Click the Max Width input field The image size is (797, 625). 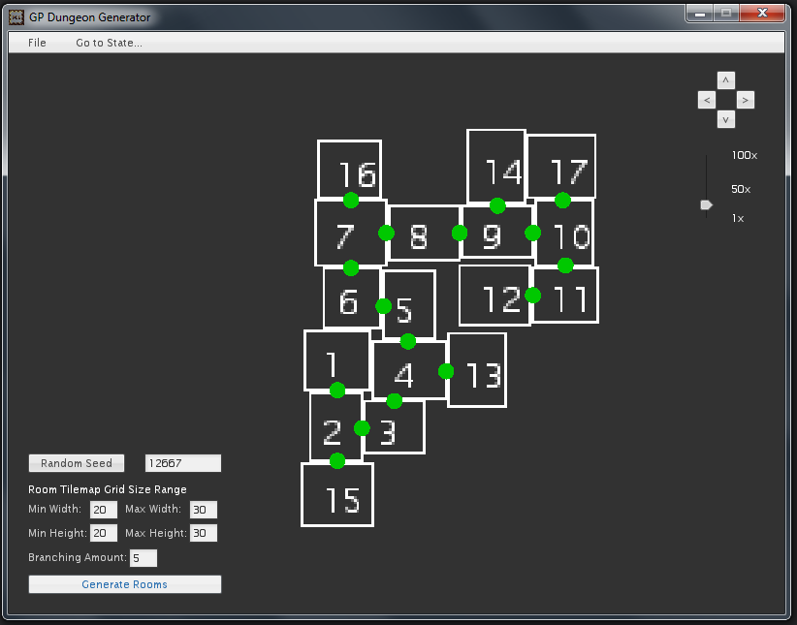click(x=204, y=510)
